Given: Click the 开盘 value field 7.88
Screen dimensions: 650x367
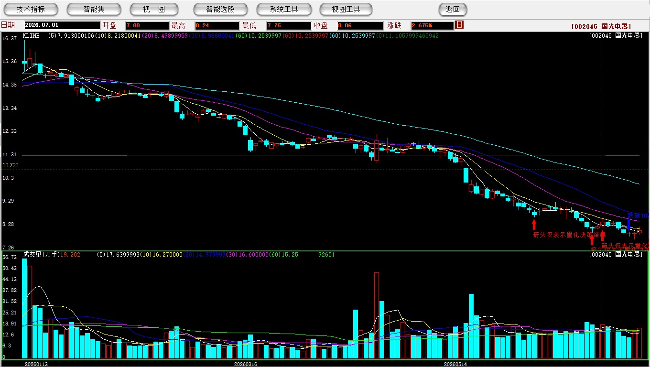Looking at the screenshot, I should 147,25.
